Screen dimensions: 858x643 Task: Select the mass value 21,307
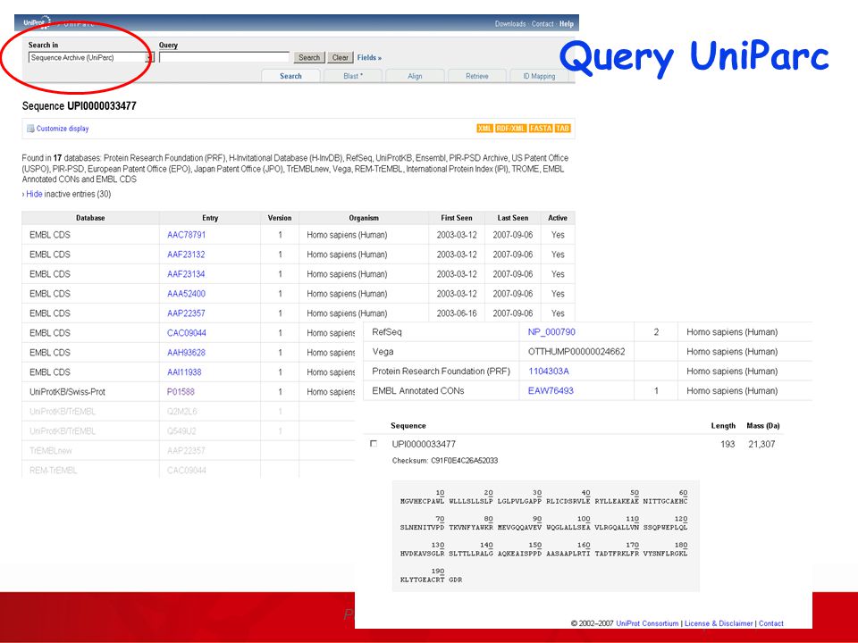point(761,444)
